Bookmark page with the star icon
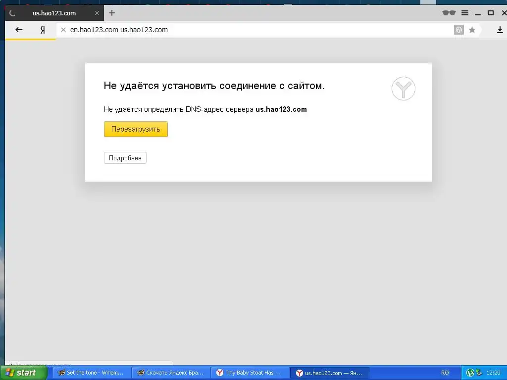This screenshot has width=507, height=380. [472, 30]
